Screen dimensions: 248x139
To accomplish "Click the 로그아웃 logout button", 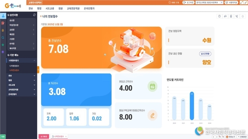I will click(x=189, y=3).
